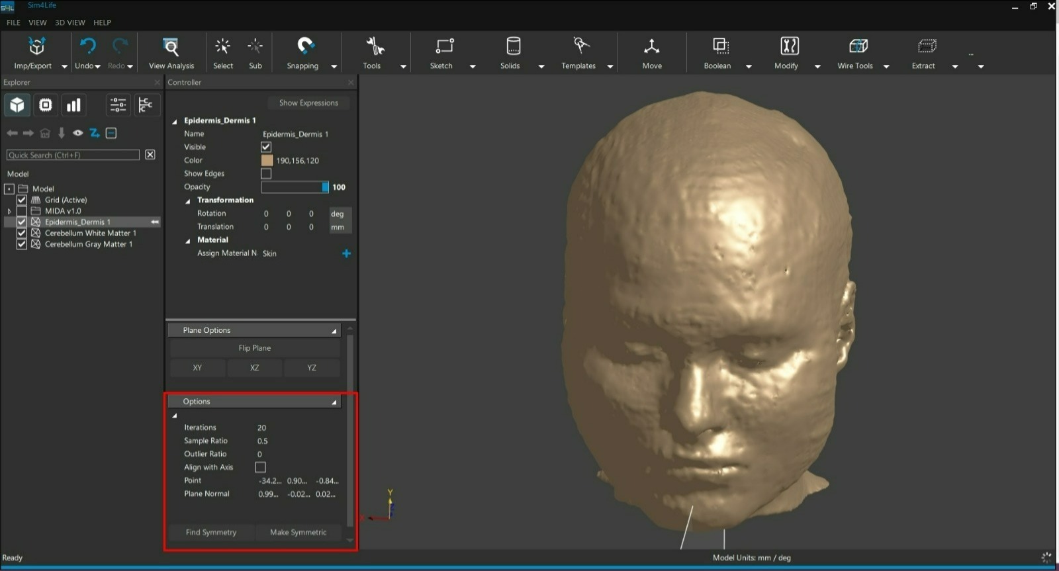Click the Flip Plane button
1059x571 pixels.
(x=255, y=348)
